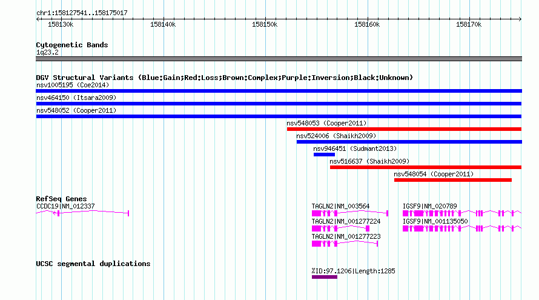The width and height of the screenshot is (539, 300).
Task: Click the TAGLN2|NM_001277223 transcript label
Action: pyautogui.click(x=346, y=237)
